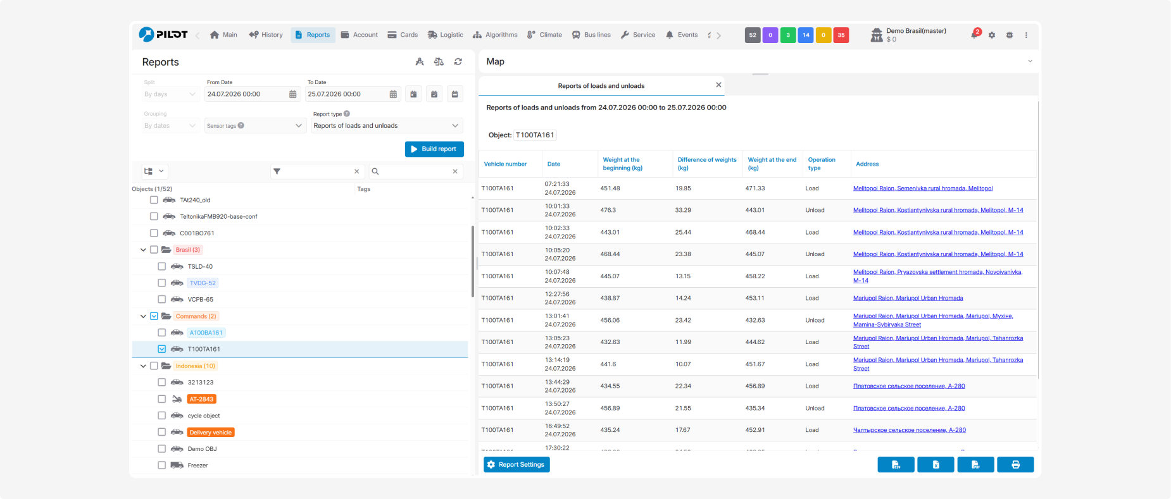The height and width of the screenshot is (499, 1171).
Task: Open the From Date calendar picker
Action: (292, 94)
